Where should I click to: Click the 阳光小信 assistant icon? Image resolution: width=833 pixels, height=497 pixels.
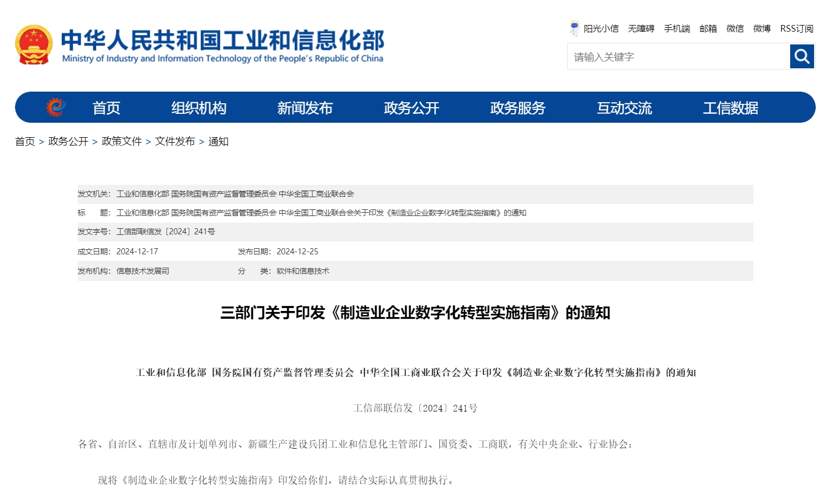[596, 28]
